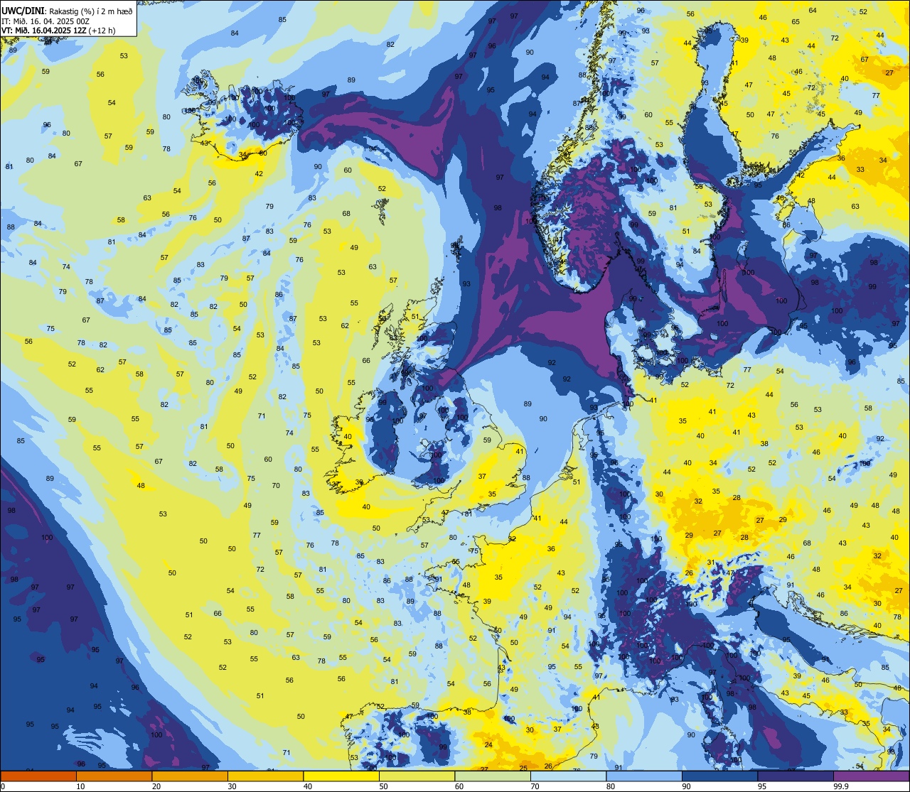Click the legend scale label '80'

click(611, 786)
